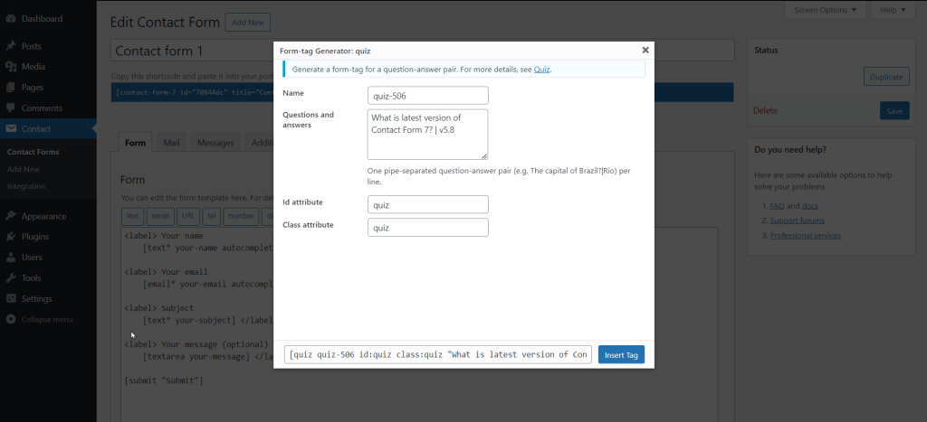Click the Duplicate button in Status
This screenshot has height=422, width=927.
(x=885, y=77)
